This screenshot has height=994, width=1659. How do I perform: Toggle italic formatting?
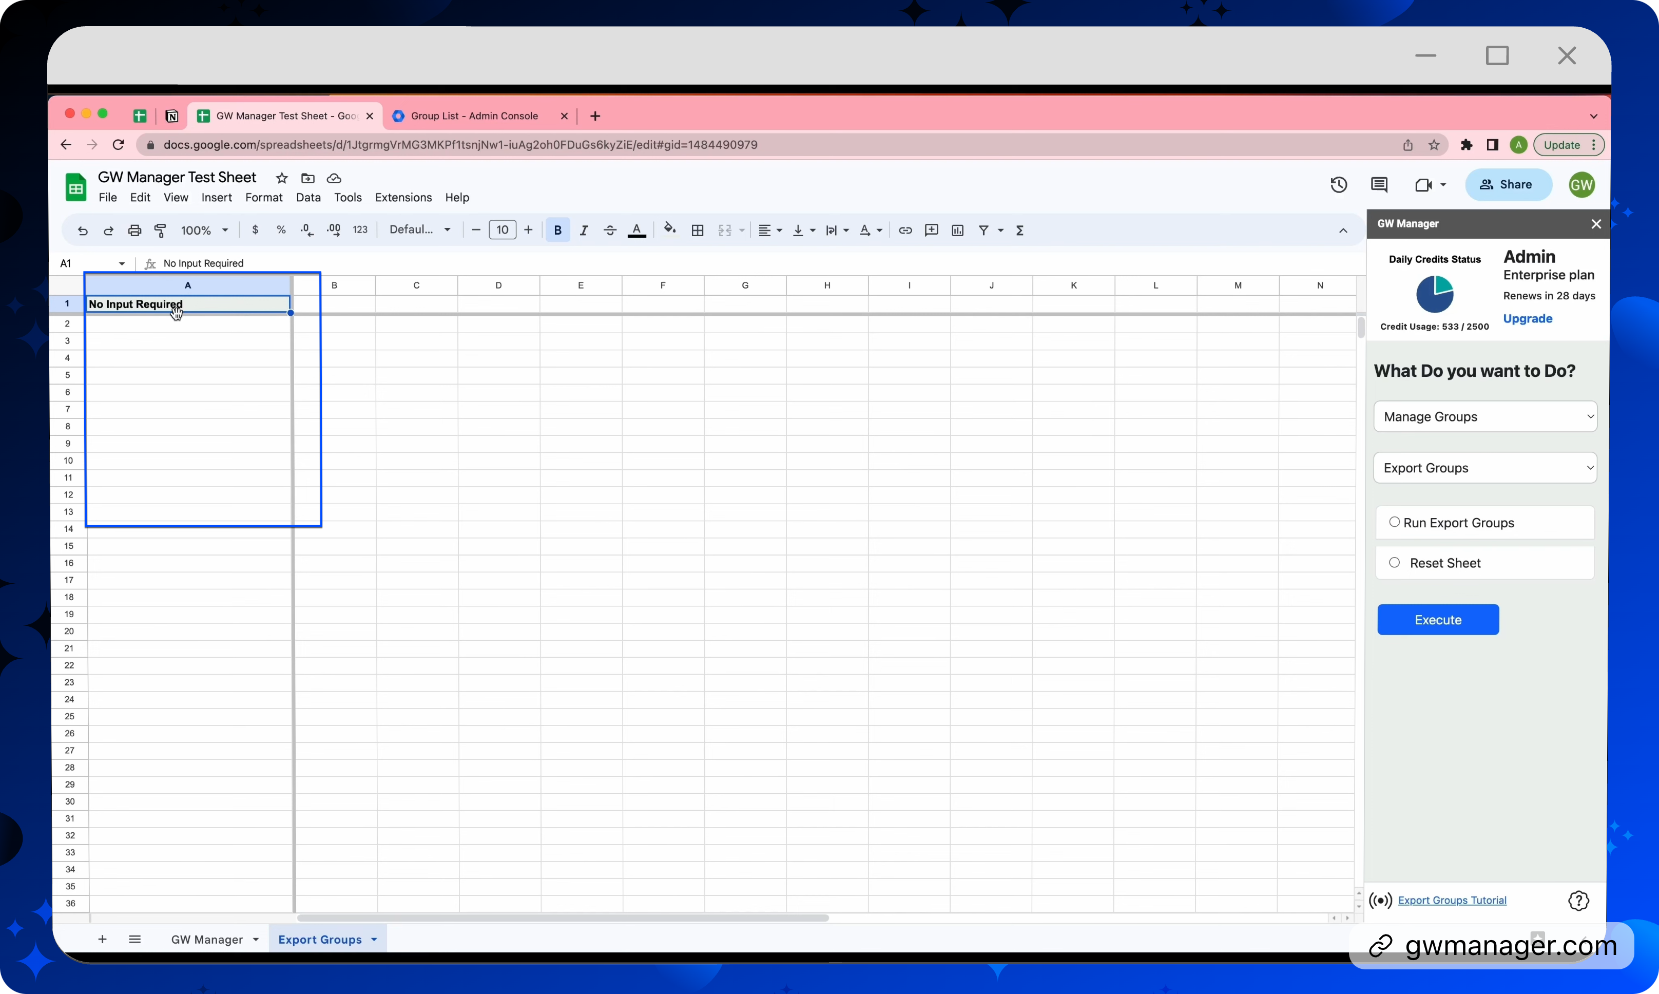584,230
